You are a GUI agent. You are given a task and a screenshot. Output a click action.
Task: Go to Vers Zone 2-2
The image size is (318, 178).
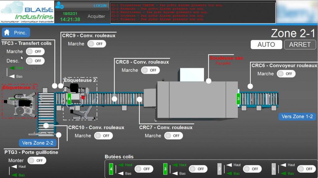point(38,143)
